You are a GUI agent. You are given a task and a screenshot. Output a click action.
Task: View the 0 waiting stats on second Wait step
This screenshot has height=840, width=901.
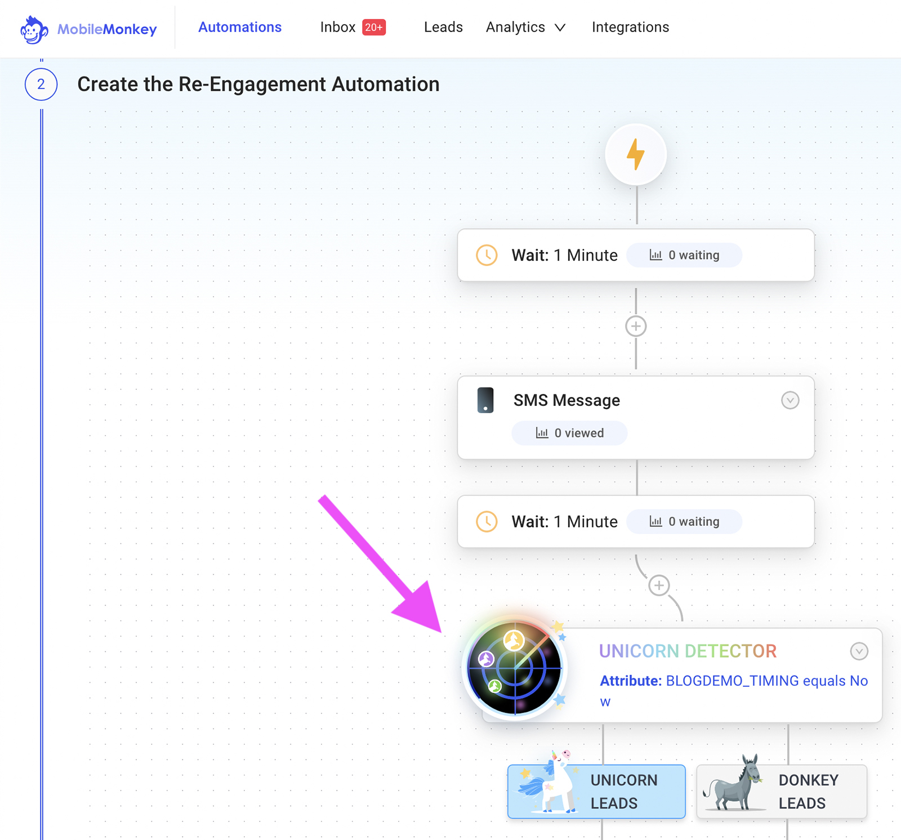pos(684,521)
